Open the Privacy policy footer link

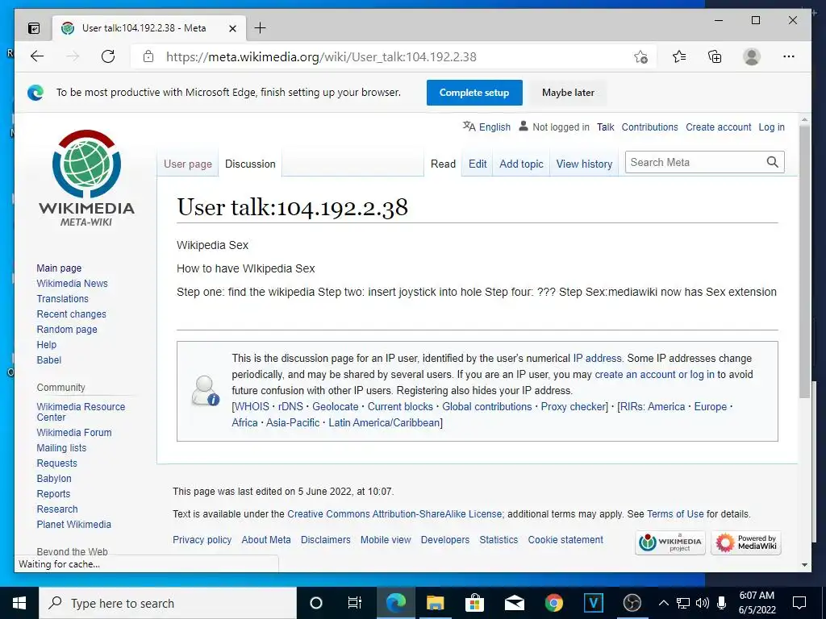pos(202,539)
